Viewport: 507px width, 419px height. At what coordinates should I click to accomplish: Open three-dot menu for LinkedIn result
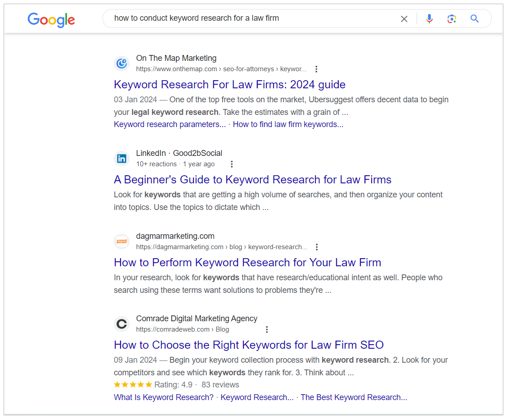click(232, 164)
